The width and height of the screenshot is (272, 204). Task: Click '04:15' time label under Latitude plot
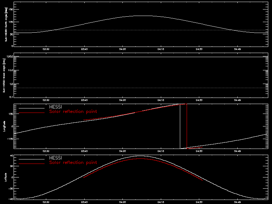[161, 202]
